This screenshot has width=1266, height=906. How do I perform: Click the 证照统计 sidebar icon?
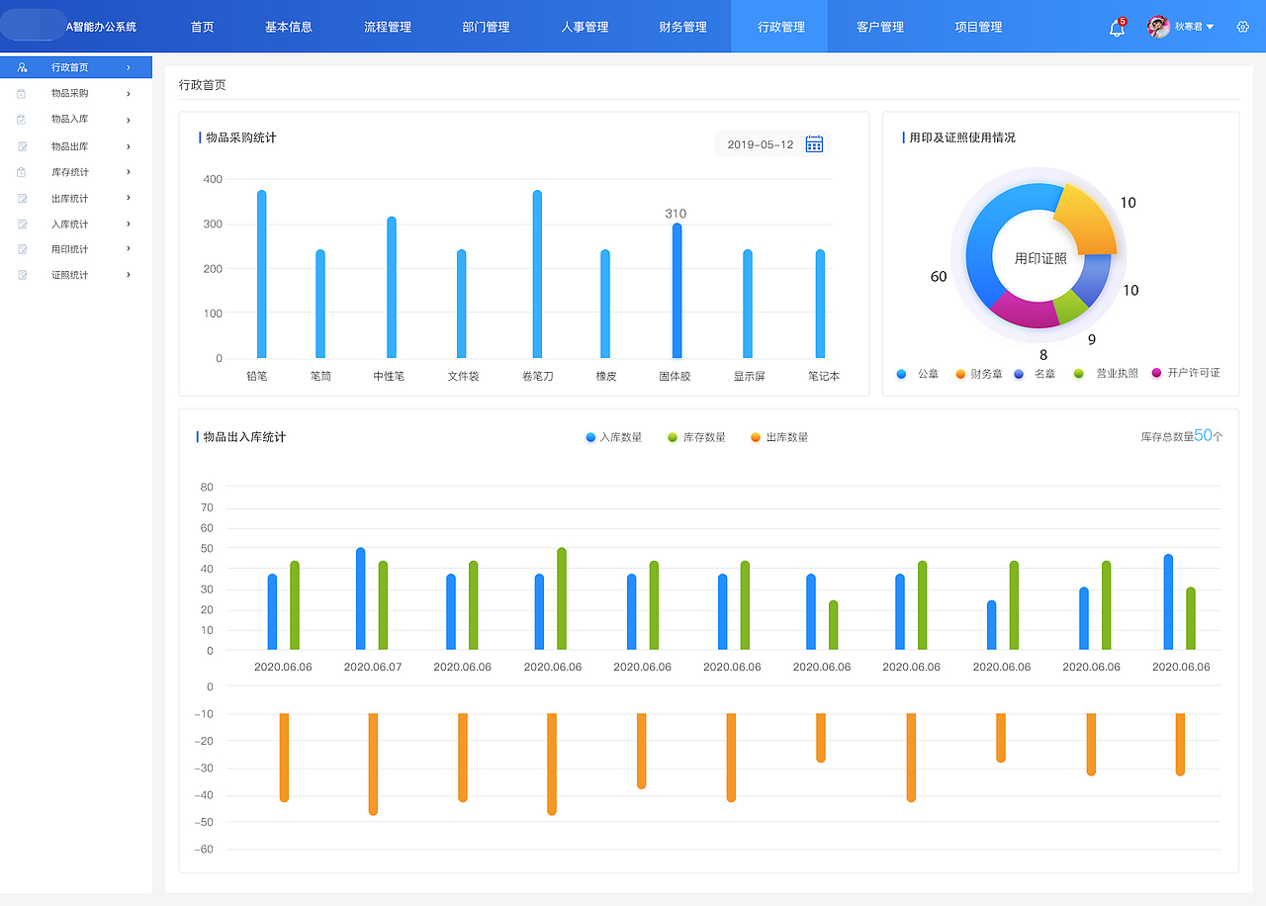click(x=22, y=275)
